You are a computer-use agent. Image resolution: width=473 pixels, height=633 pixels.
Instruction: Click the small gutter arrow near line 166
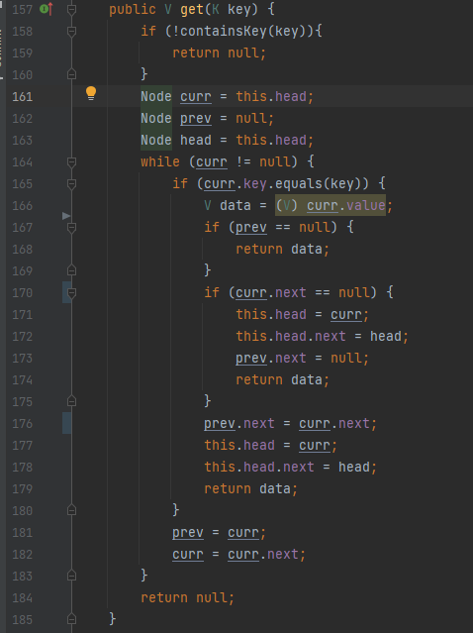coord(66,216)
